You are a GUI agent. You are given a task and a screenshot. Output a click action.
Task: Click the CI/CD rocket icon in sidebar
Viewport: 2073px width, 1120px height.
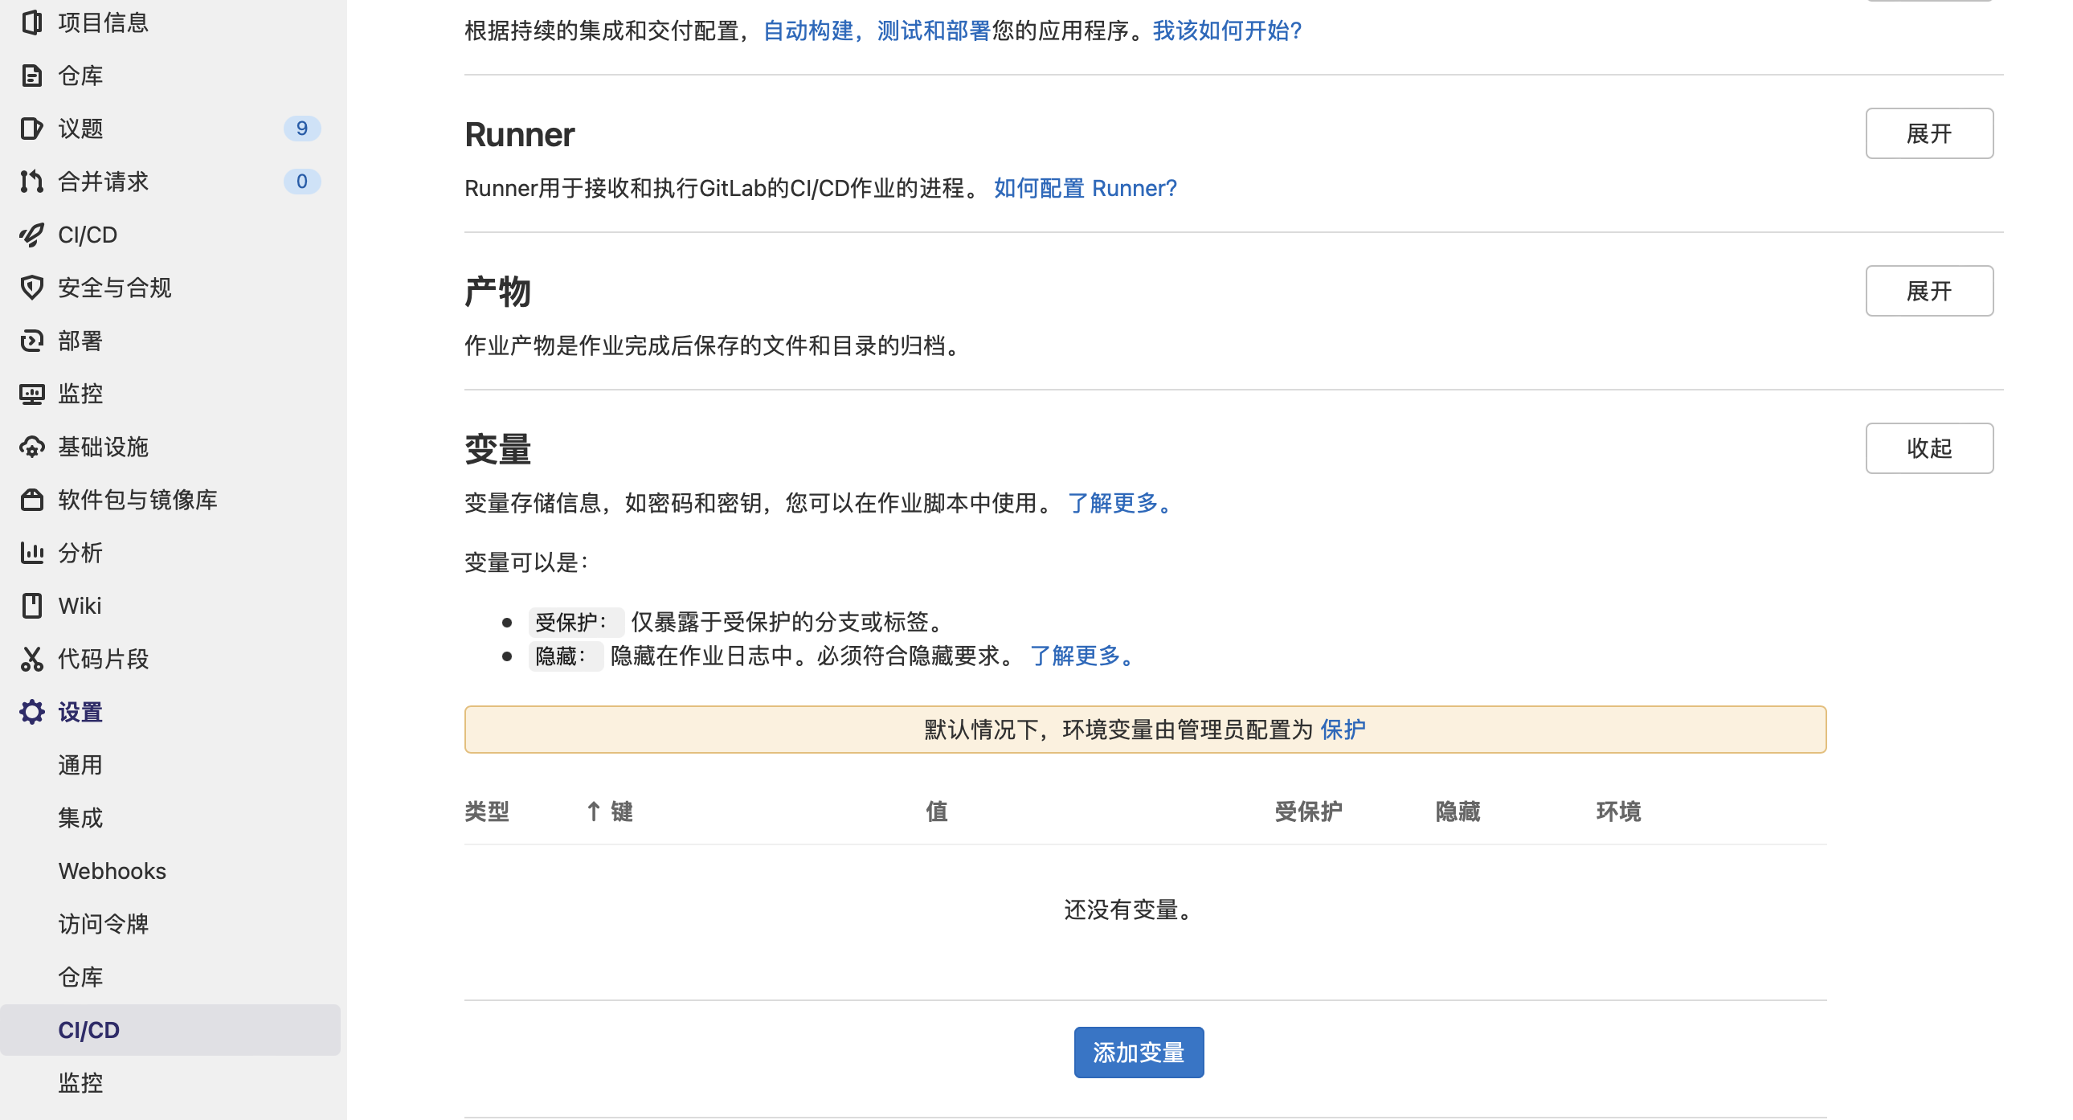[31, 235]
